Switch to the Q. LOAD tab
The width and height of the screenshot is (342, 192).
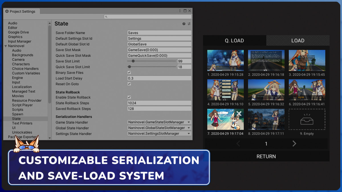pos(235,40)
